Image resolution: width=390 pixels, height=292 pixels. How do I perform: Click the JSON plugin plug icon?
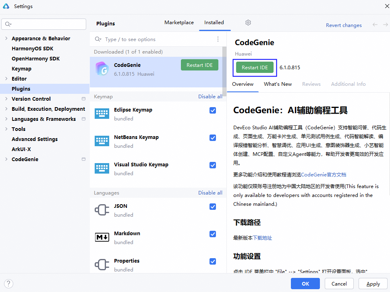(102, 210)
